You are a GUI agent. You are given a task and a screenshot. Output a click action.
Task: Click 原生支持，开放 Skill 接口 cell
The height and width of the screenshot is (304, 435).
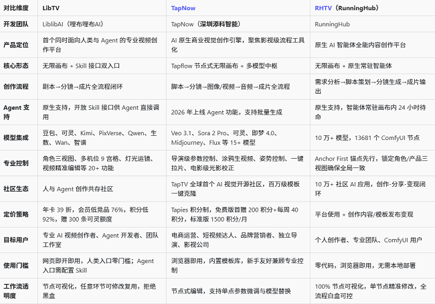[x=101, y=112]
